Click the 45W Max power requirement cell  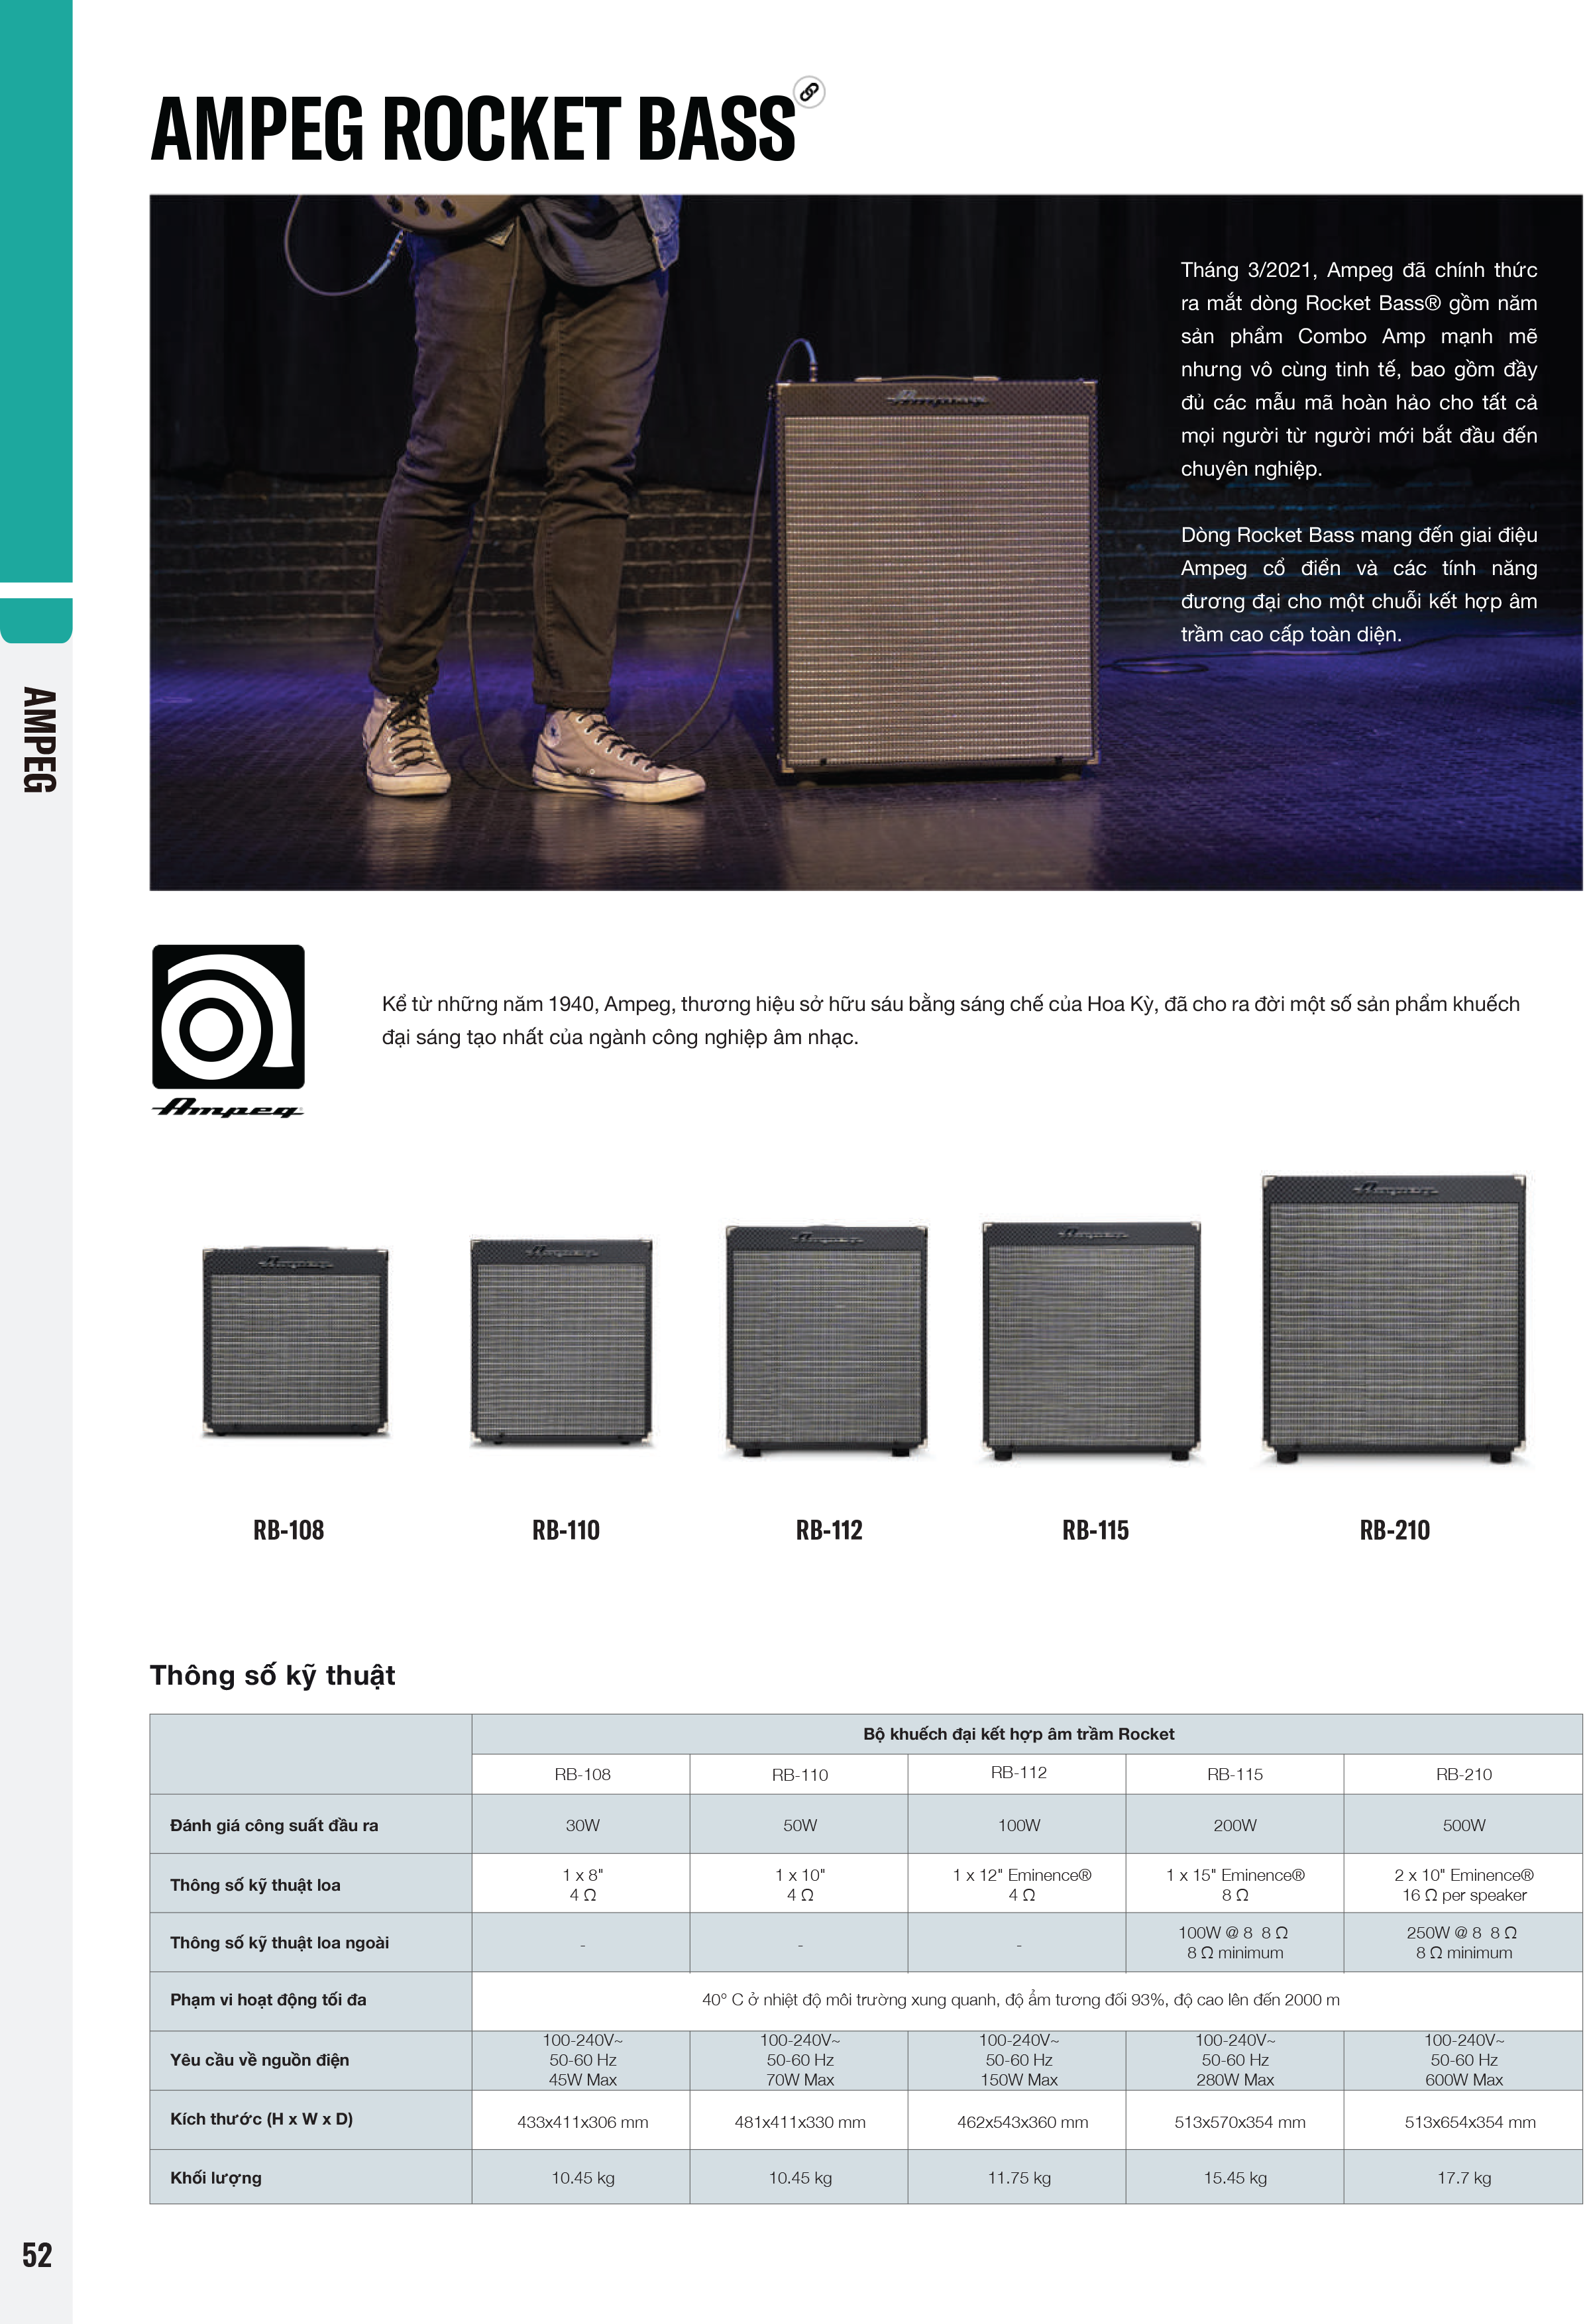pyautogui.click(x=582, y=2060)
